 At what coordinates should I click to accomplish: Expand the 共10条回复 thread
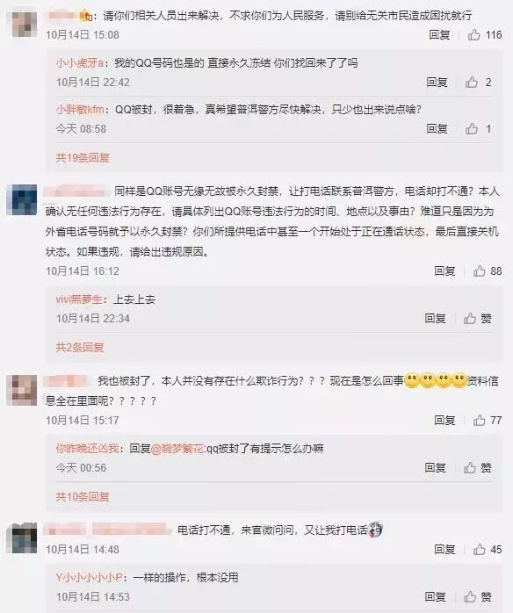point(83,496)
